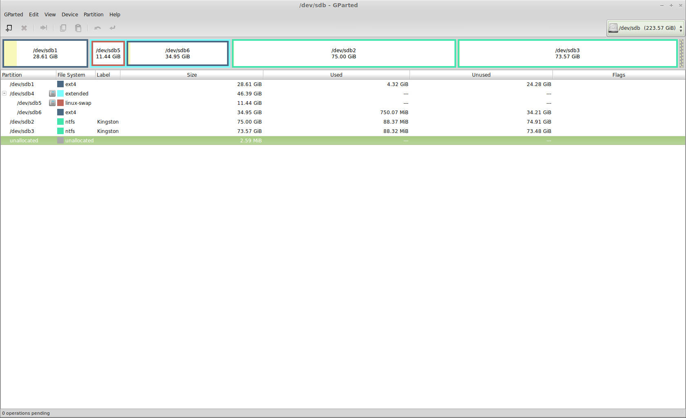This screenshot has width=686, height=418.
Task: Click the Undo last operation icon
Action: [x=97, y=28]
